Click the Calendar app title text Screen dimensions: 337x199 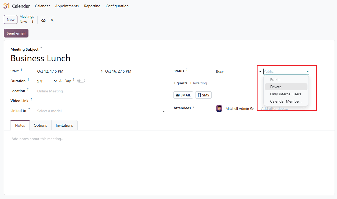pos(21,6)
